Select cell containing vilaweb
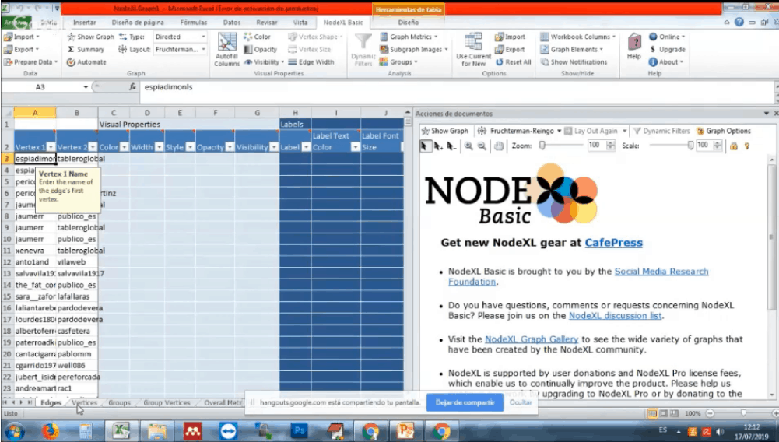 tap(77, 262)
